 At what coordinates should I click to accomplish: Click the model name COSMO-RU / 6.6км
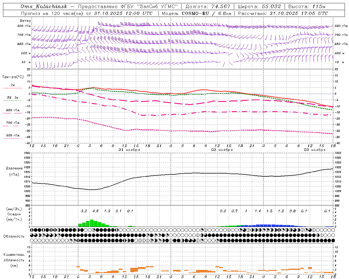pyautogui.click(x=207, y=13)
